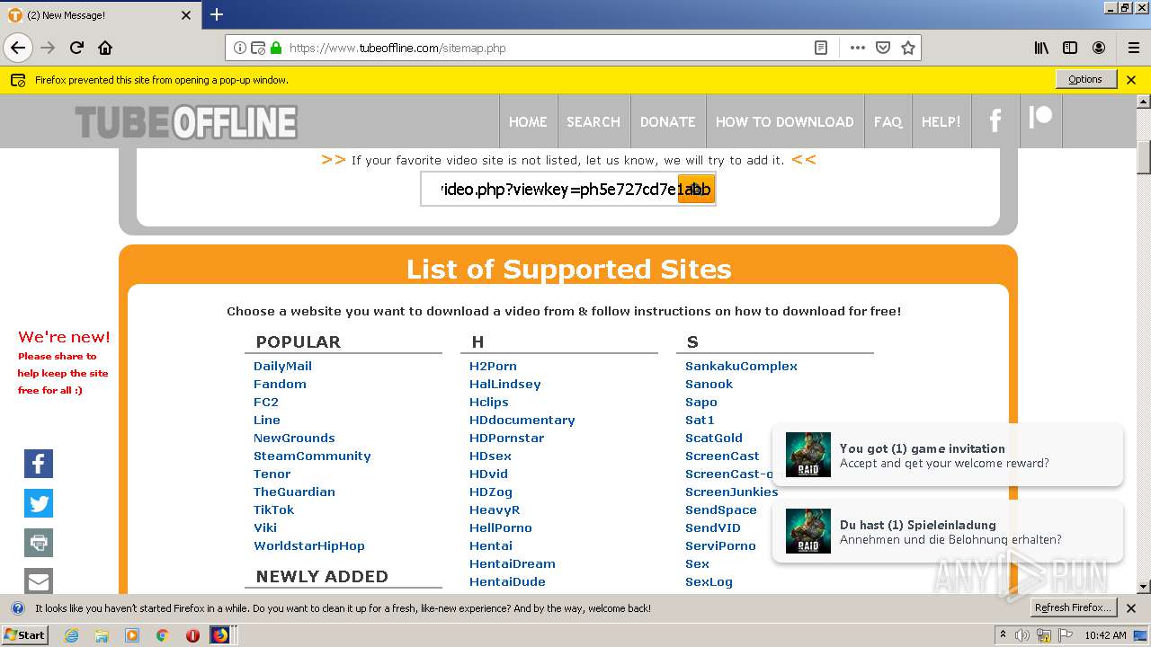The height and width of the screenshot is (647, 1151).
Task: Save page to Pocket icon
Action: click(883, 48)
